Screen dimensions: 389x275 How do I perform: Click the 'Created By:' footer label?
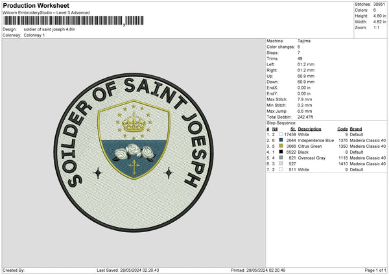click(x=14, y=270)
